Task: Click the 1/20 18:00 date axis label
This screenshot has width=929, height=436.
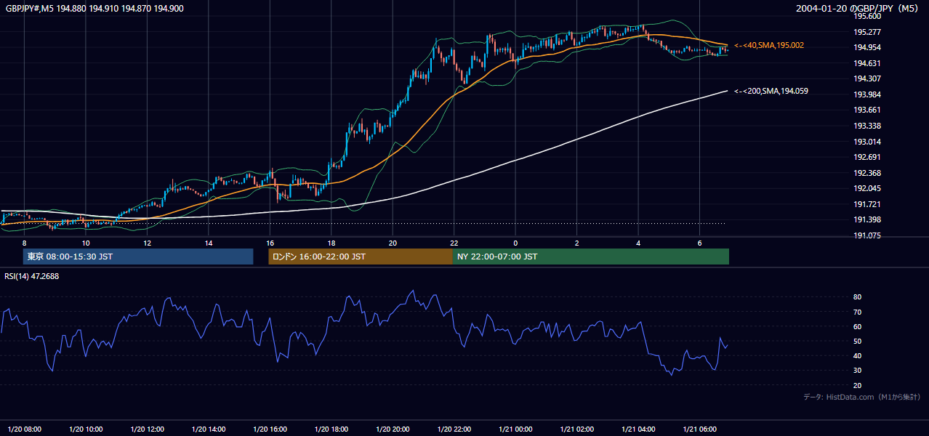Action: click(x=331, y=429)
